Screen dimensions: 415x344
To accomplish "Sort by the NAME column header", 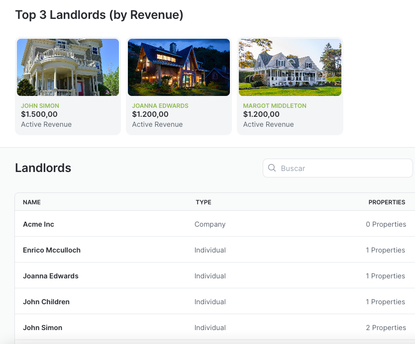I will pyautogui.click(x=32, y=202).
